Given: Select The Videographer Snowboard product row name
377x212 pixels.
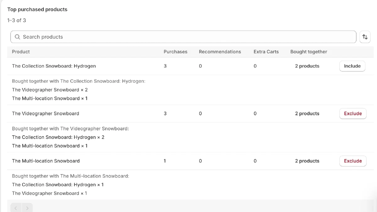Looking at the screenshot, I should [46, 113].
